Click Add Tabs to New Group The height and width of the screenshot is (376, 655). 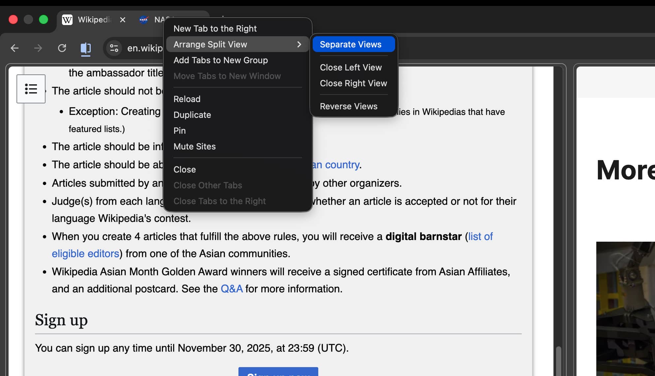click(220, 60)
